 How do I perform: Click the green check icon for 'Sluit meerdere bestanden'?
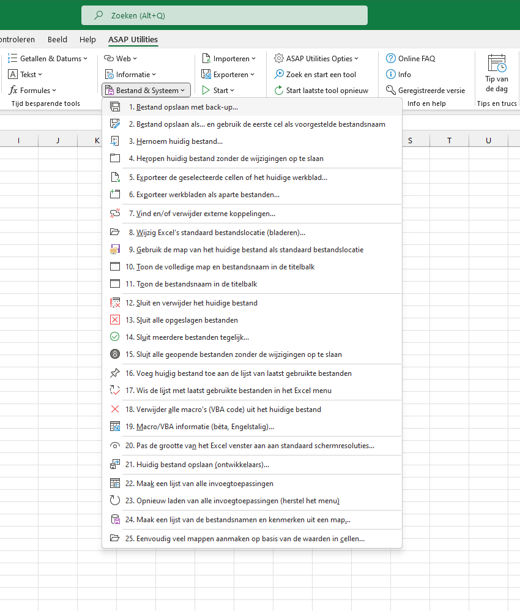pyautogui.click(x=115, y=337)
